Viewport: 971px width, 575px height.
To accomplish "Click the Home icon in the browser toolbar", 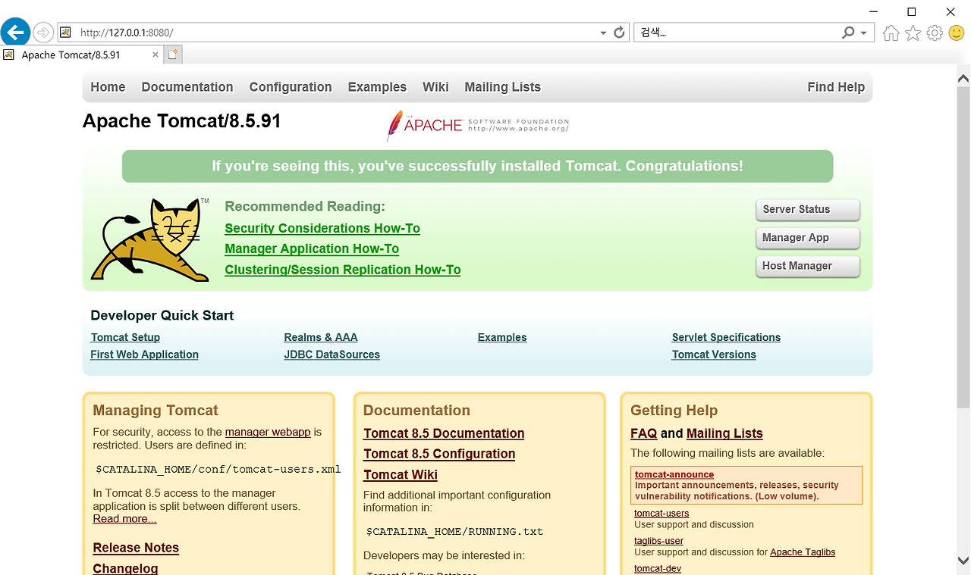I will tap(891, 32).
